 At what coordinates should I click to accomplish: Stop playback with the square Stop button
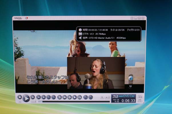(20, 97)
